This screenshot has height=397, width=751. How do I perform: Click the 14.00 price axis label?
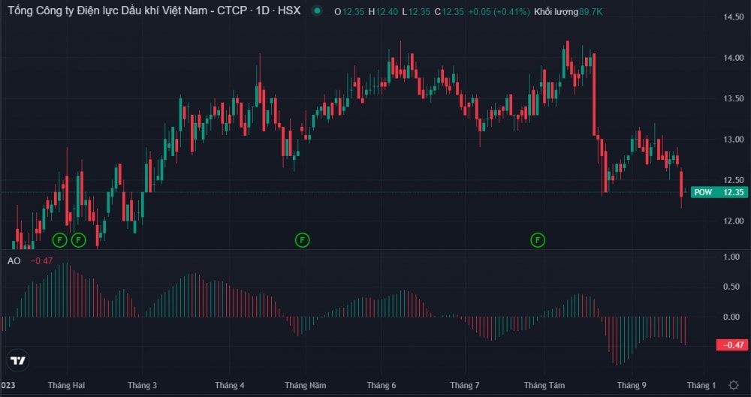[733, 58]
